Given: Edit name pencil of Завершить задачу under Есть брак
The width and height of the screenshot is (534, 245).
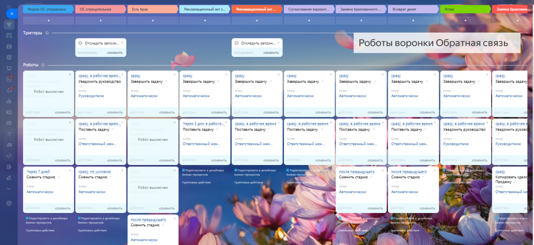Looking at the screenshot, I should 166,81.
